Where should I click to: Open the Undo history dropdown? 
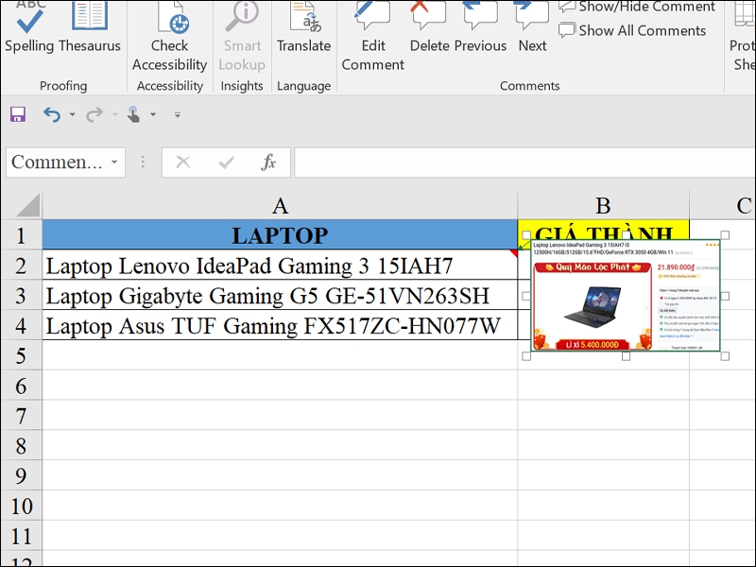pos(73,114)
